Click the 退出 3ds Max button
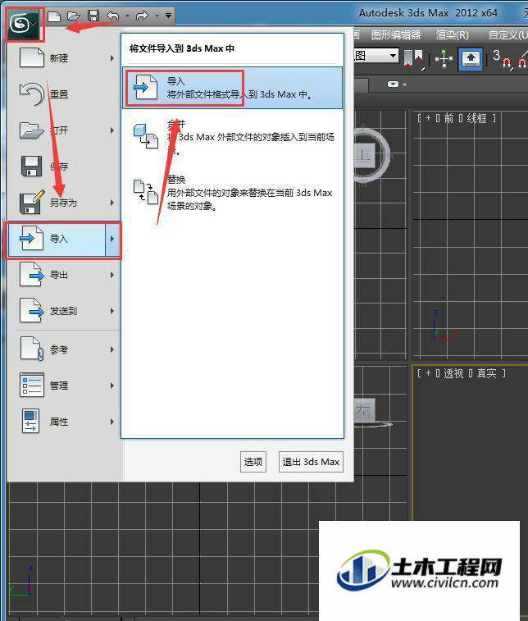 point(311,462)
